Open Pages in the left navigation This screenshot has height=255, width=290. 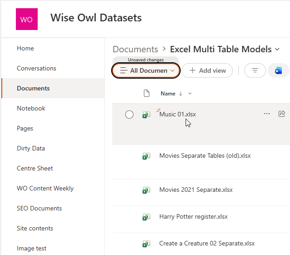point(25,128)
